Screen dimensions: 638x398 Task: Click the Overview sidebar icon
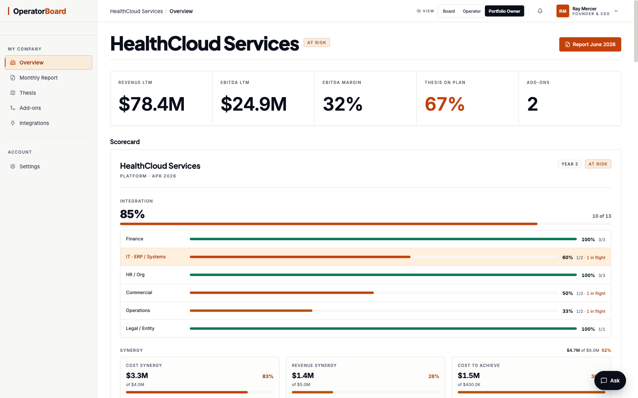13,62
